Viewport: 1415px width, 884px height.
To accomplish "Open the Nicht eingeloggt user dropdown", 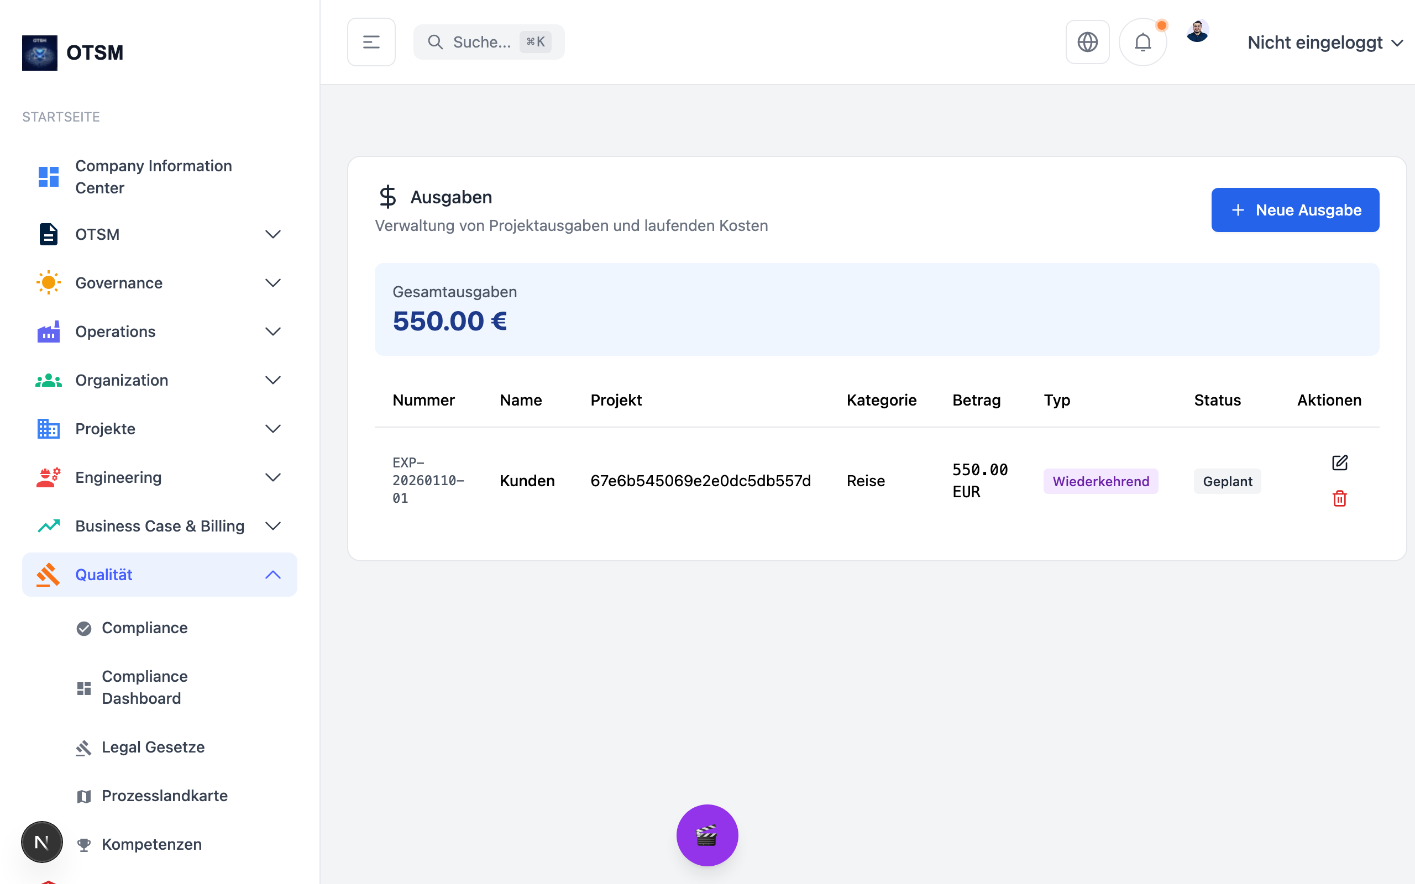I will point(1324,42).
